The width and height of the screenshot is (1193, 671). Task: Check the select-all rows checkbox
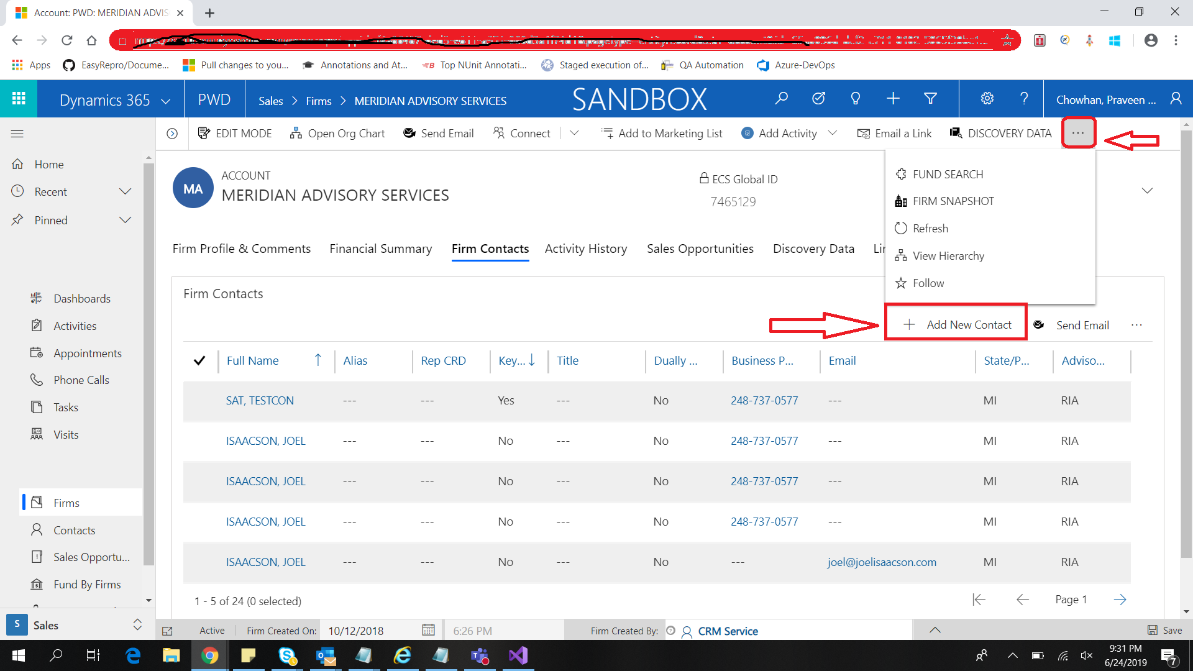coord(199,360)
